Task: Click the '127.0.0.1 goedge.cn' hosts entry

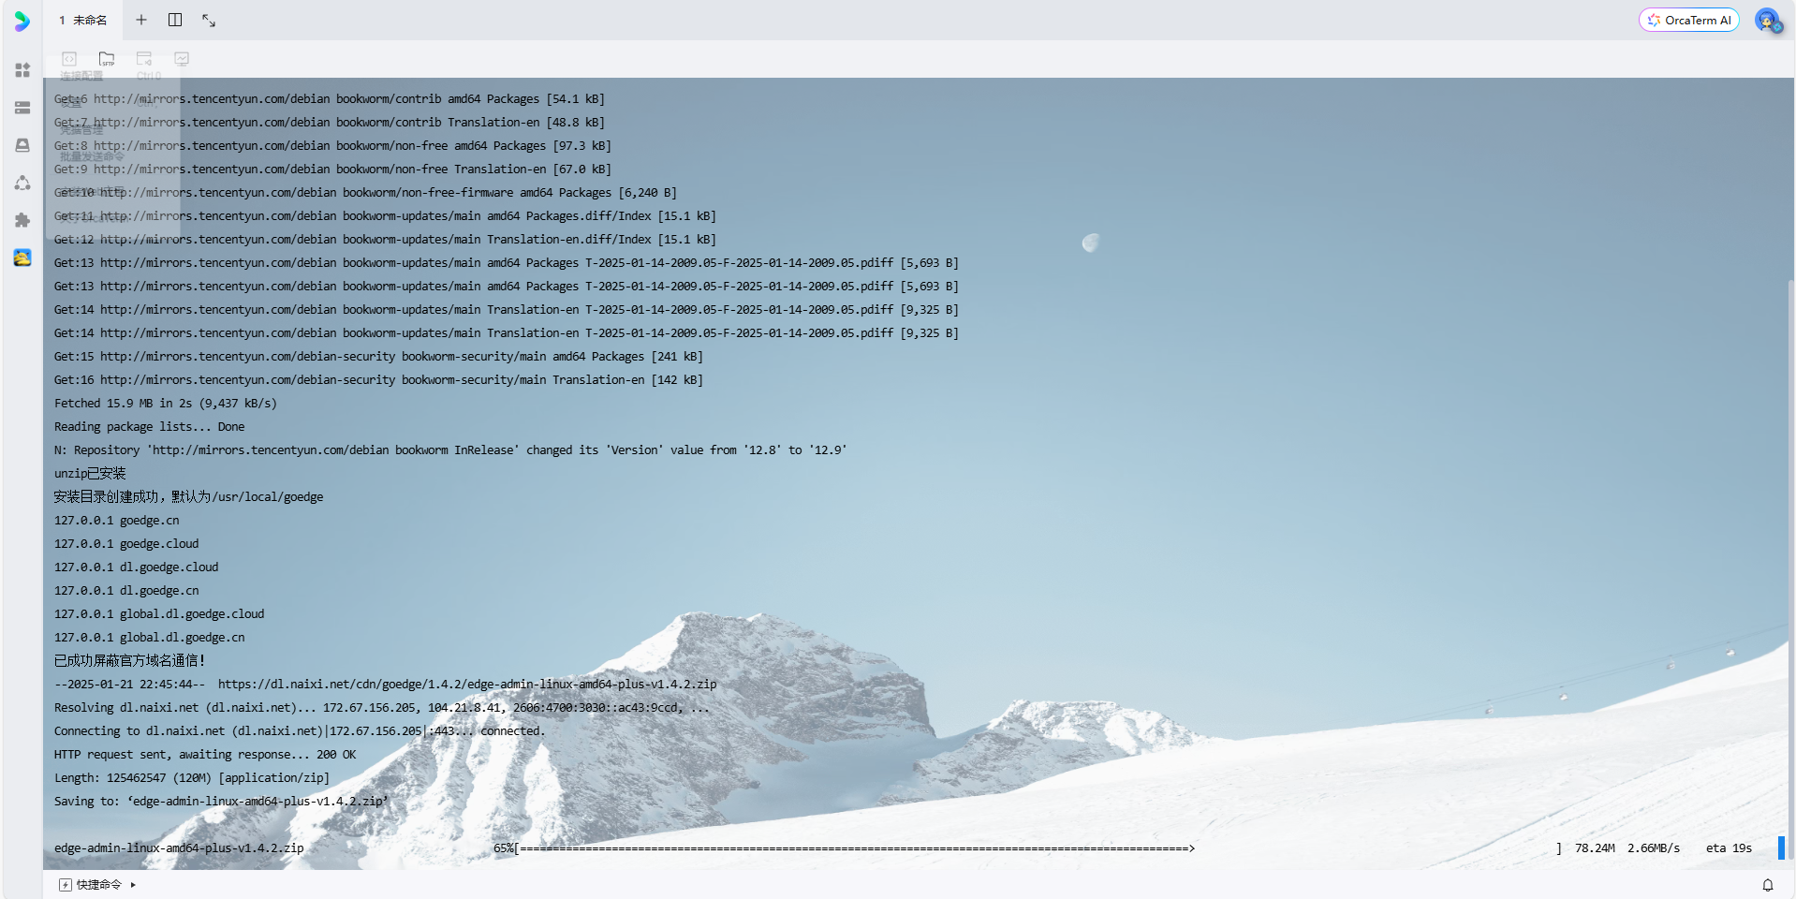Action: 117,521
